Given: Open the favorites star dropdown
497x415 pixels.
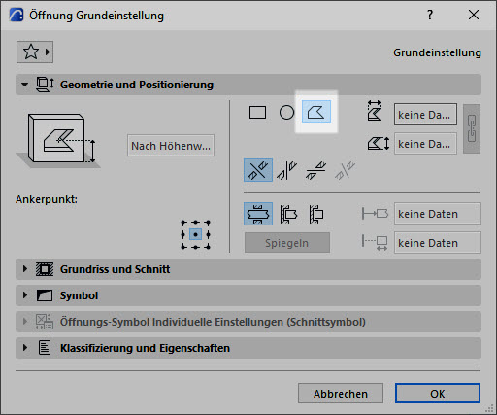Looking at the screenshot, I should (x=35, y=52).
